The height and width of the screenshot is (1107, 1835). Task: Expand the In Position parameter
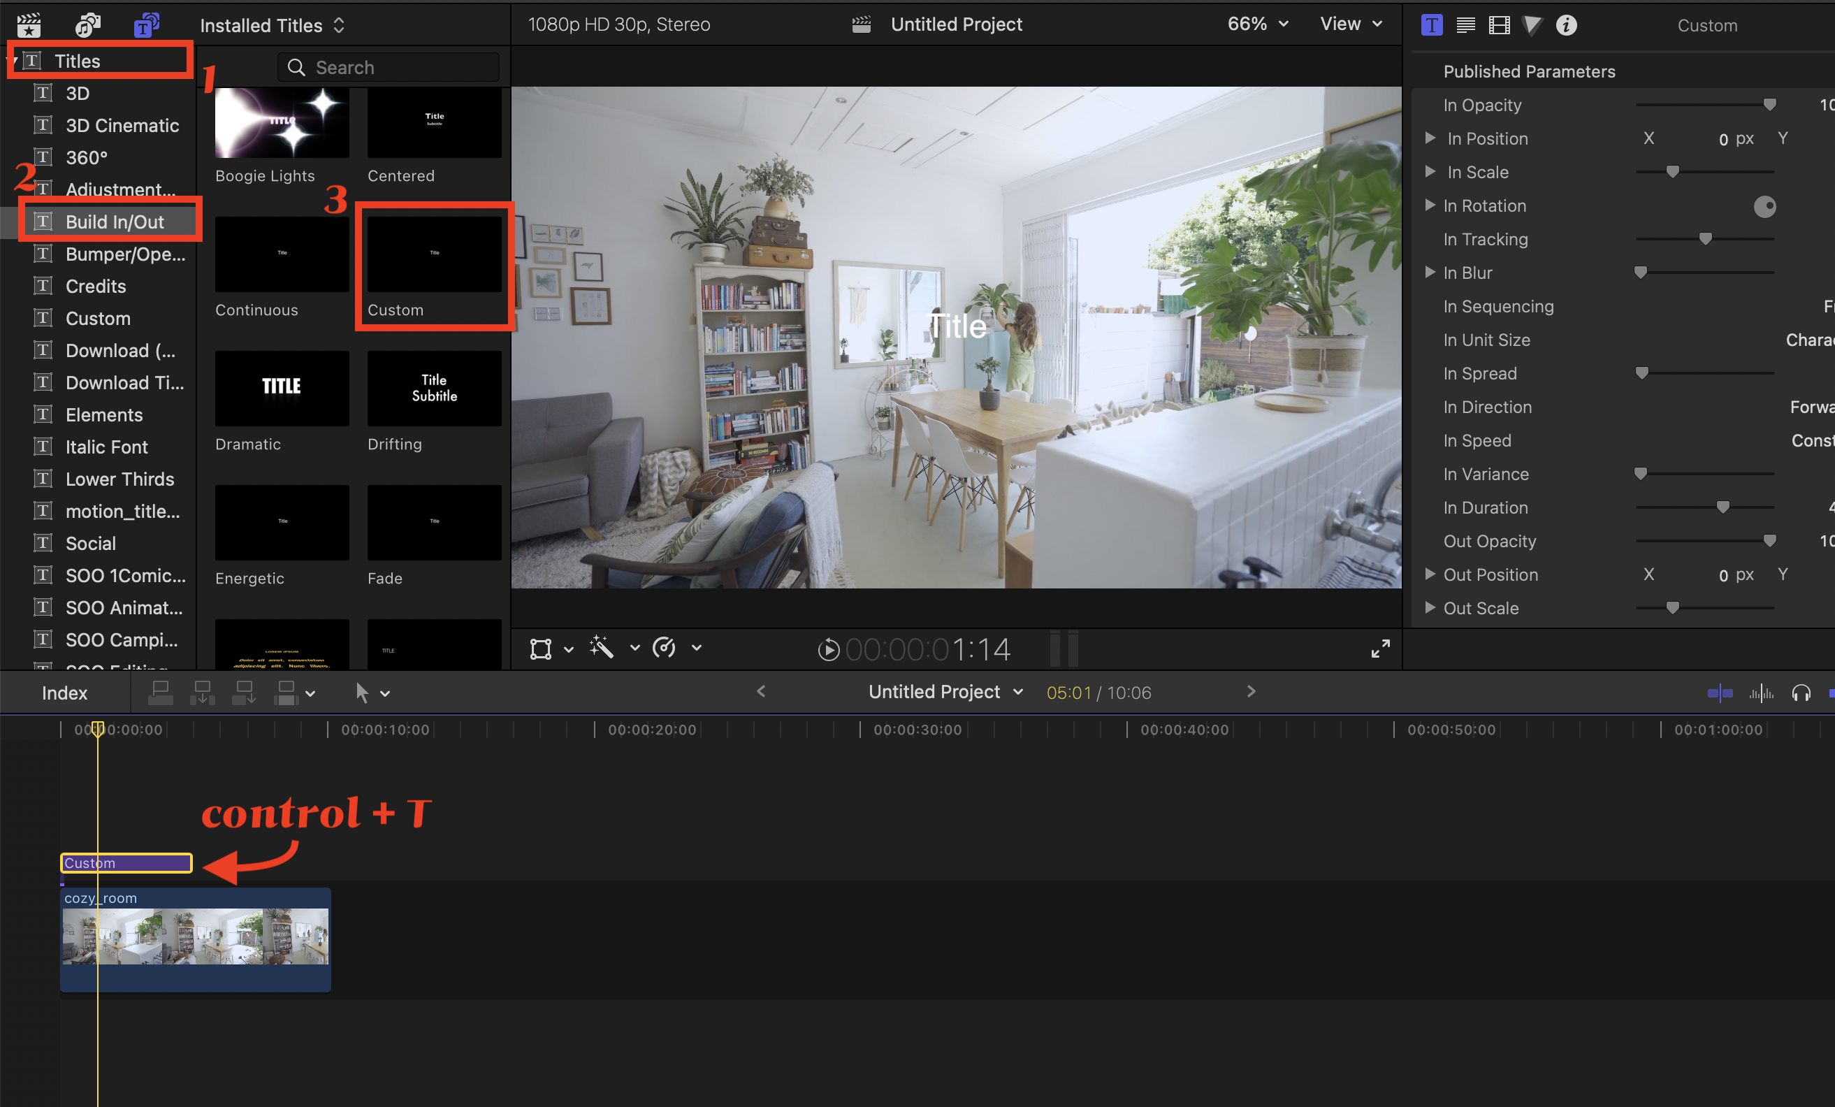(x=1430, y=138)
